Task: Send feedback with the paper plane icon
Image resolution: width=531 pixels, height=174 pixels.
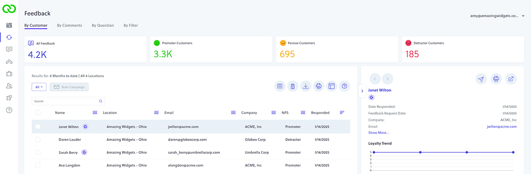Action: pos(481,79)
